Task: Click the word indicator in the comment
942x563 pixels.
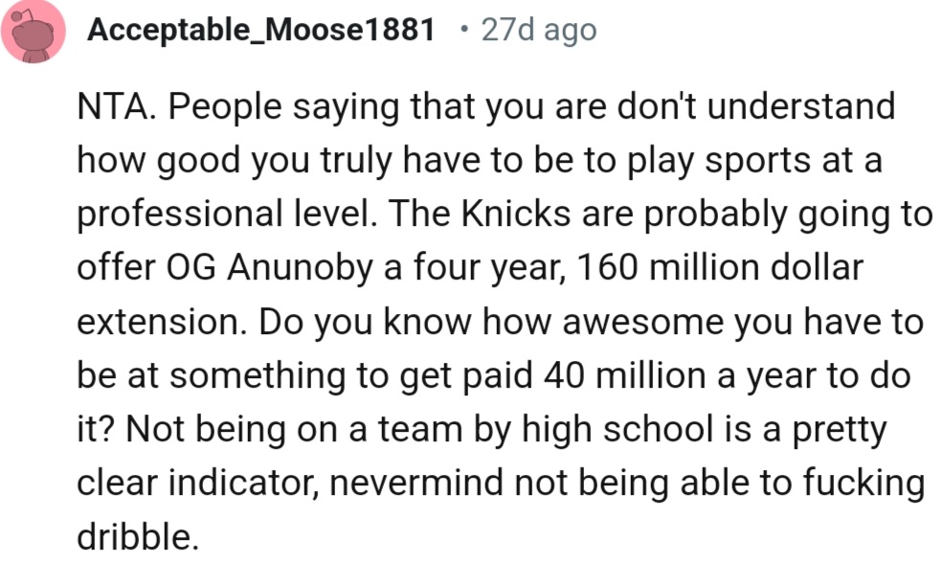Action: (x=246, y=484)
